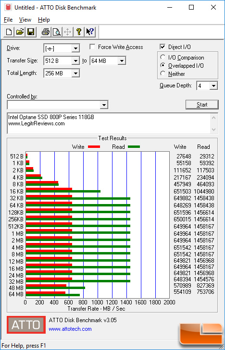Click the yellow question mark About icon
Screen dimensions: 225x350
click(79, 32)
